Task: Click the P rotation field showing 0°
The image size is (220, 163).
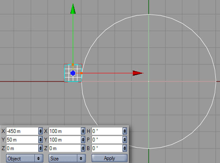Action: click(x=107, y=140)
